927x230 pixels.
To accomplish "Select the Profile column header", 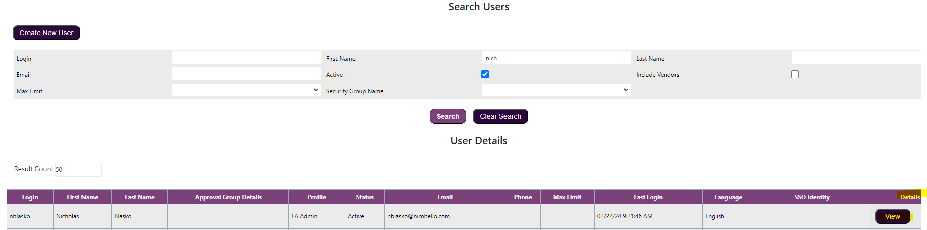I will [x=317, y=197].
